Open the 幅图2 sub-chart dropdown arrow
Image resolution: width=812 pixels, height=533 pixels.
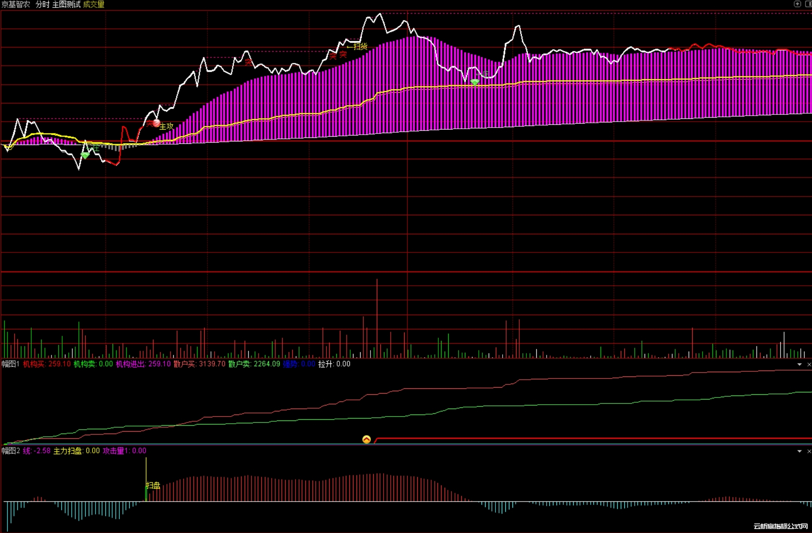pyautogui.click(x=799, y=451)
